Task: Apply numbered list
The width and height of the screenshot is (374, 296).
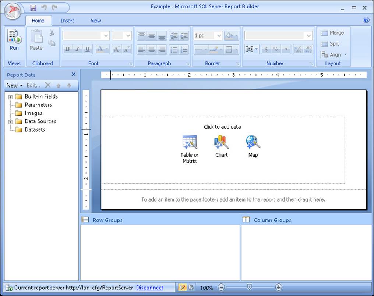Action: click(184, 50)
